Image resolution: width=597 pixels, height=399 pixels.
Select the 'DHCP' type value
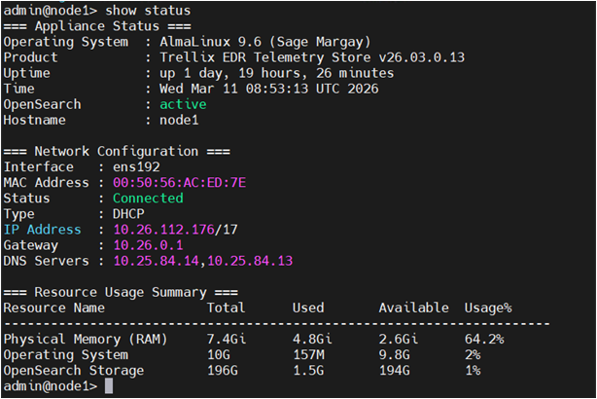[x=128, y=214]
